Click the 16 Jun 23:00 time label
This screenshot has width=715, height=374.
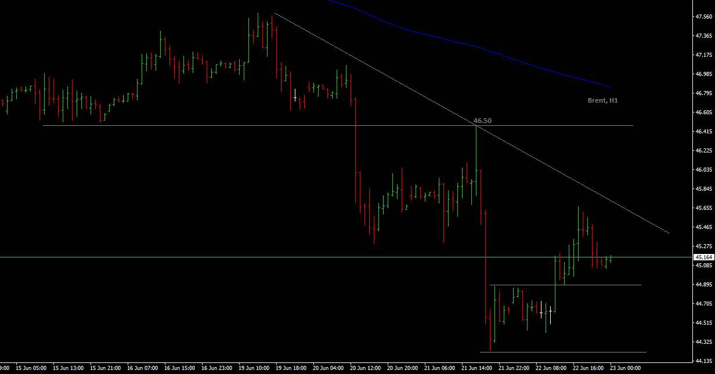click(x=216, y=368)
